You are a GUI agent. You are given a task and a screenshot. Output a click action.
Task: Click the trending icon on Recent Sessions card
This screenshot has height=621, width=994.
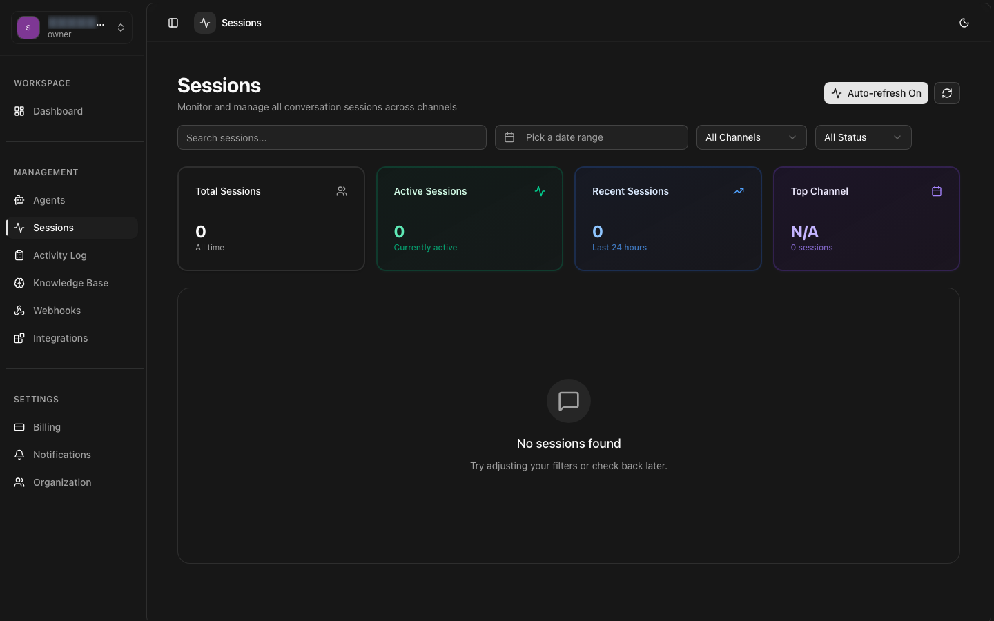tap(739, 191)
